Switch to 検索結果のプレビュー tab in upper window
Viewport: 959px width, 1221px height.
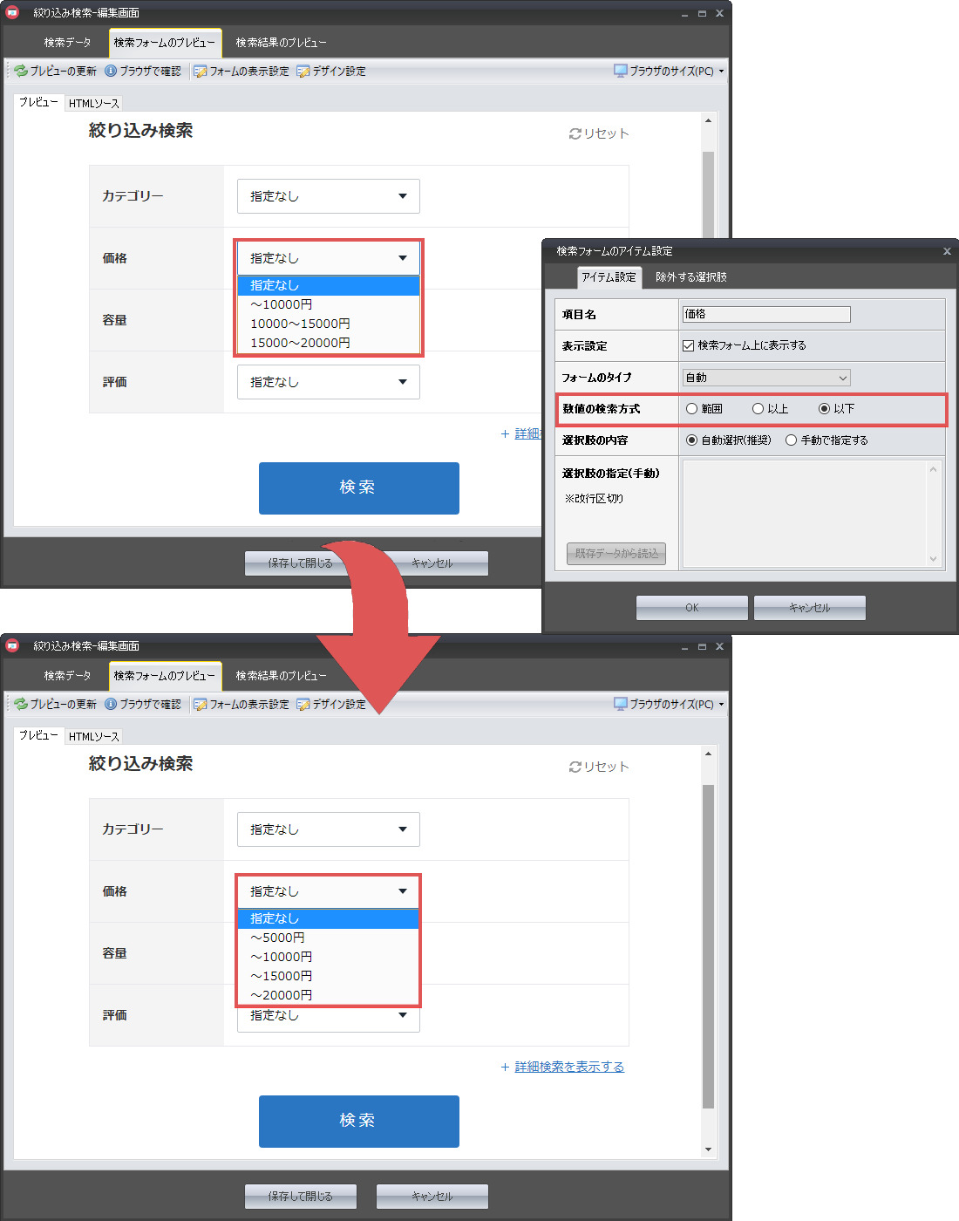[x=281, y=43]
